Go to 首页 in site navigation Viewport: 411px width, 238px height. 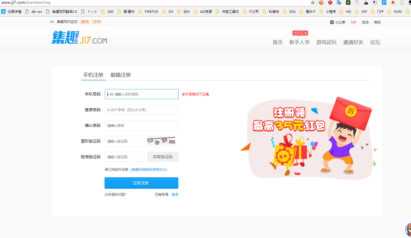coord(278,42)
